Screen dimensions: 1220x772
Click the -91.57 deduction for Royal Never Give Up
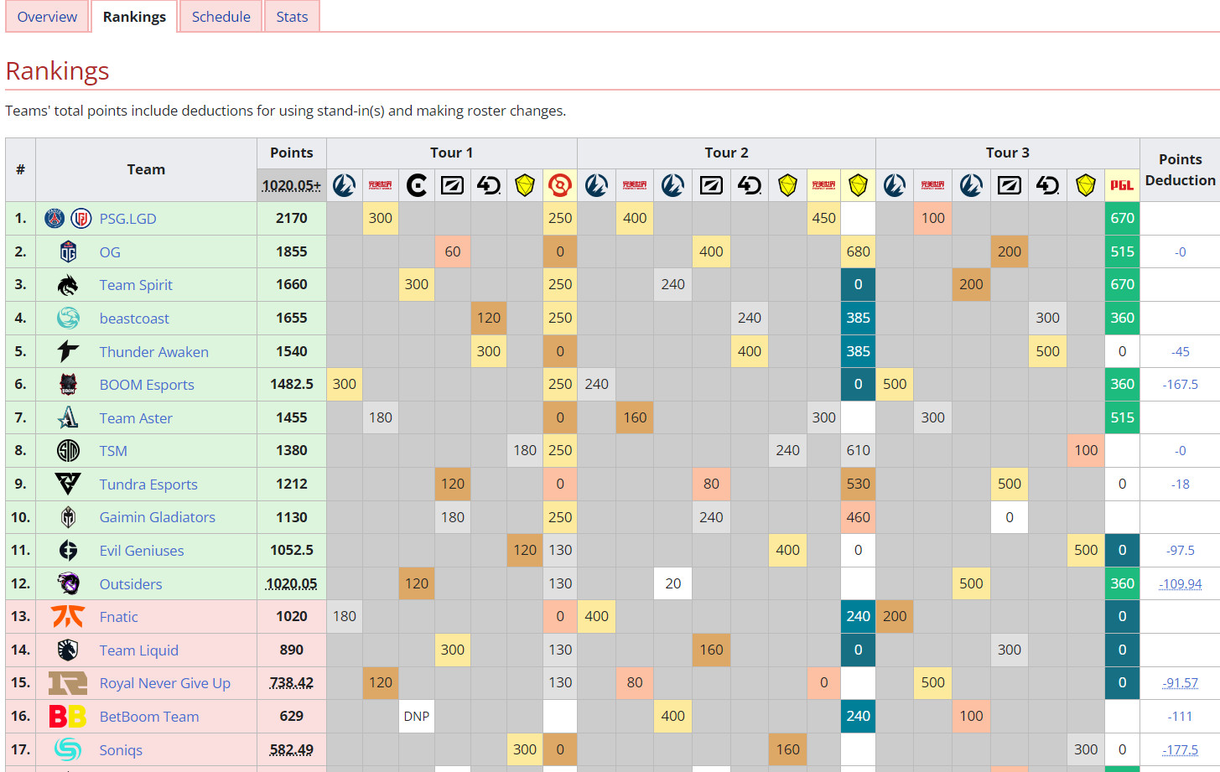click(1181, 683)
